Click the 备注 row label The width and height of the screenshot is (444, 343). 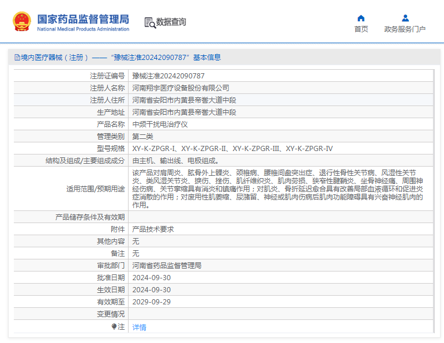118,254
